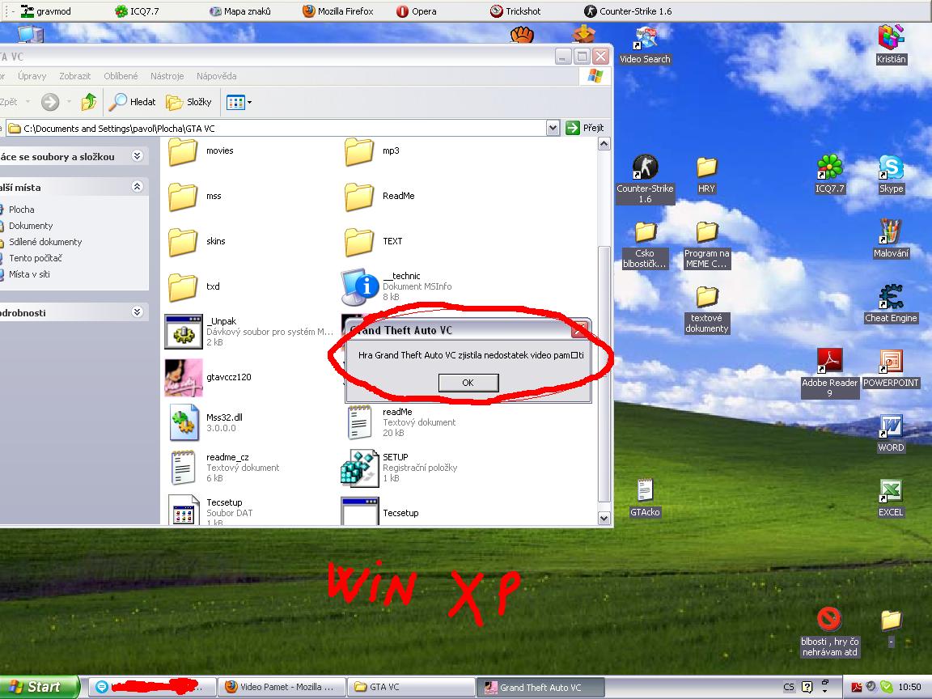This screenshot has height=699, width=932.
Task: Select the gtavccz120 file
Action: (x=208, y=377)
